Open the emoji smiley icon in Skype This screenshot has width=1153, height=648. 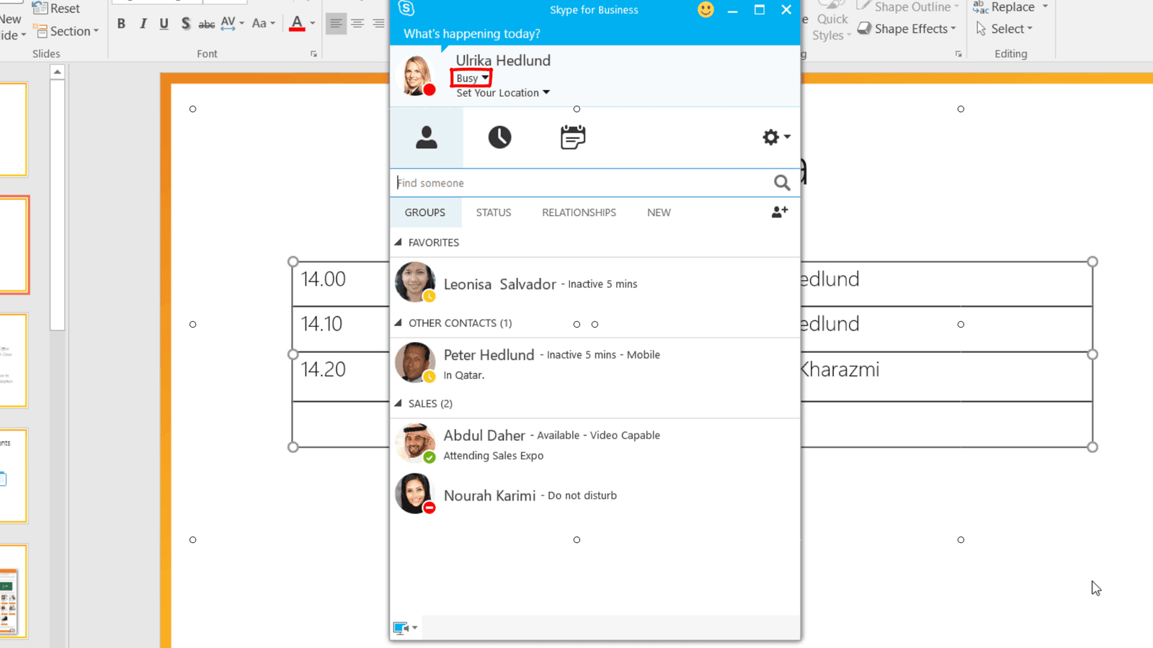(x=705, y=9)
